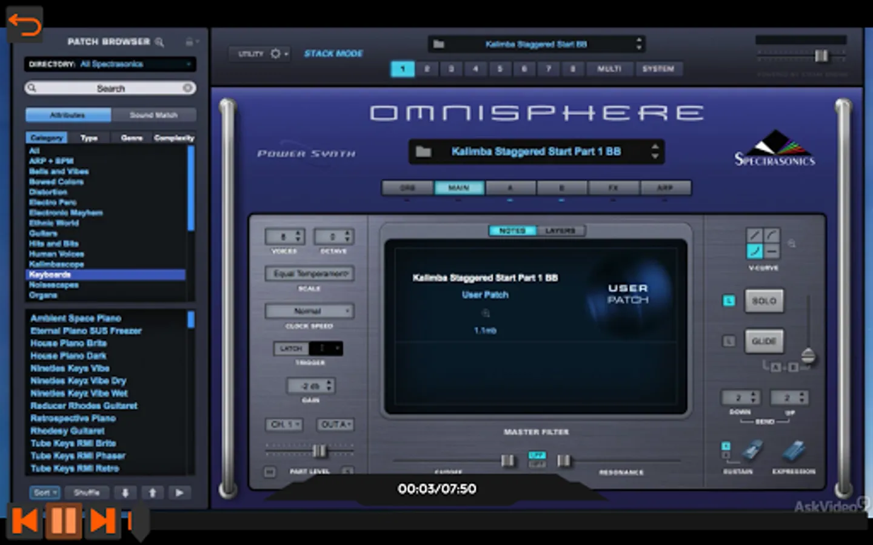Adjust the Part Level slider handle
The image size is (873, 545).
pos(319,451)
